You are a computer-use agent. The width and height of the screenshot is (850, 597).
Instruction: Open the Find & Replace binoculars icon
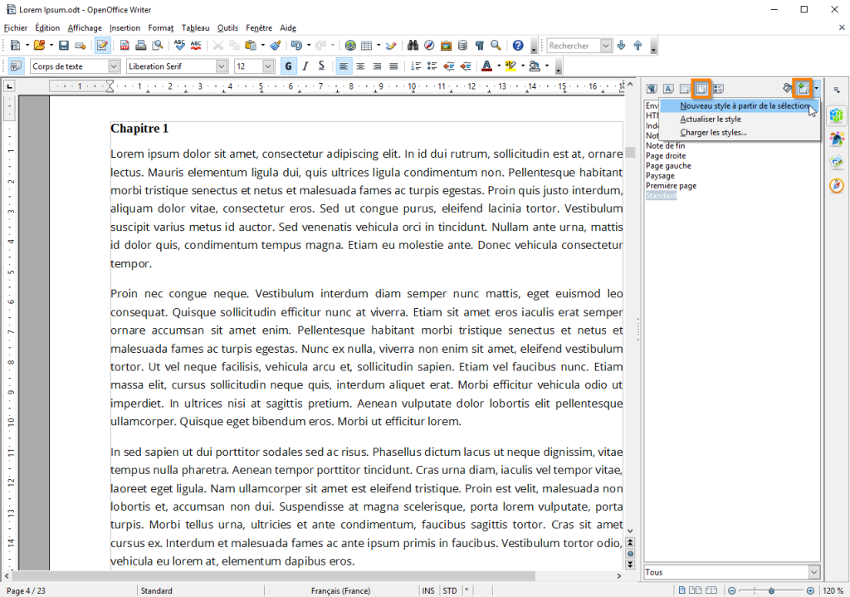tap(414, 46)
